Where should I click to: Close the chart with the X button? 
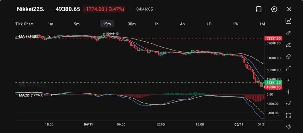pyautogui.click(x=289, y=9)
